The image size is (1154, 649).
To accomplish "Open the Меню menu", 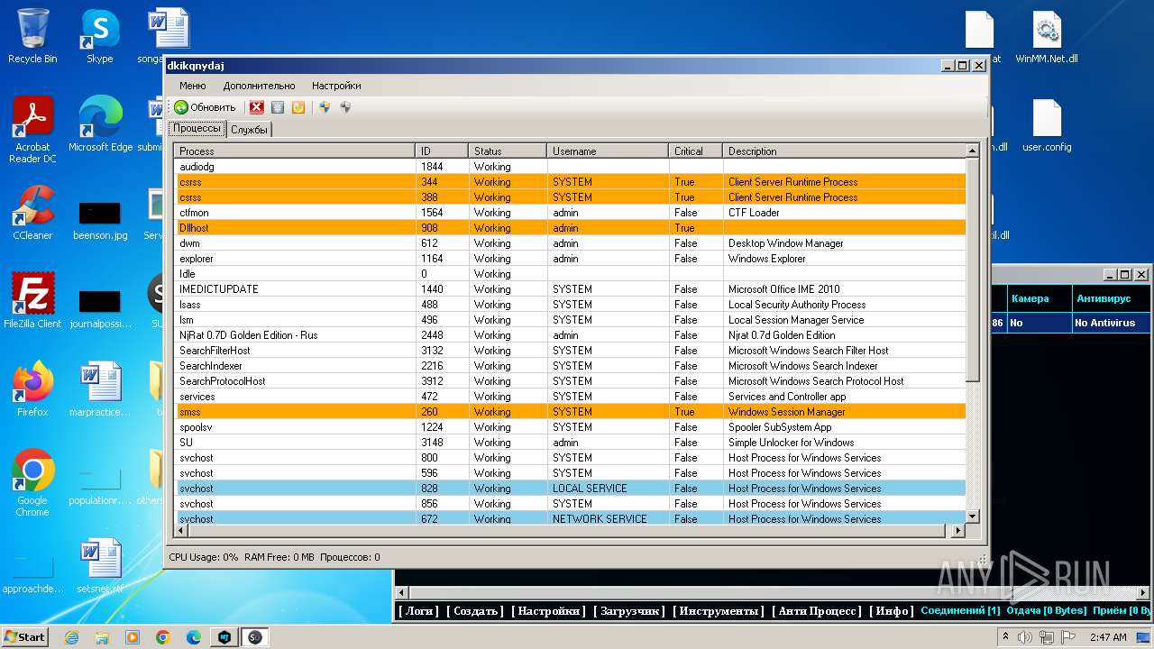I will click(193, 86).
